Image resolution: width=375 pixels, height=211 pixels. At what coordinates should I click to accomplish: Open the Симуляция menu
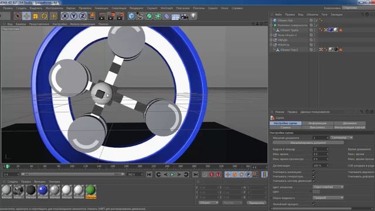(119, 8)
